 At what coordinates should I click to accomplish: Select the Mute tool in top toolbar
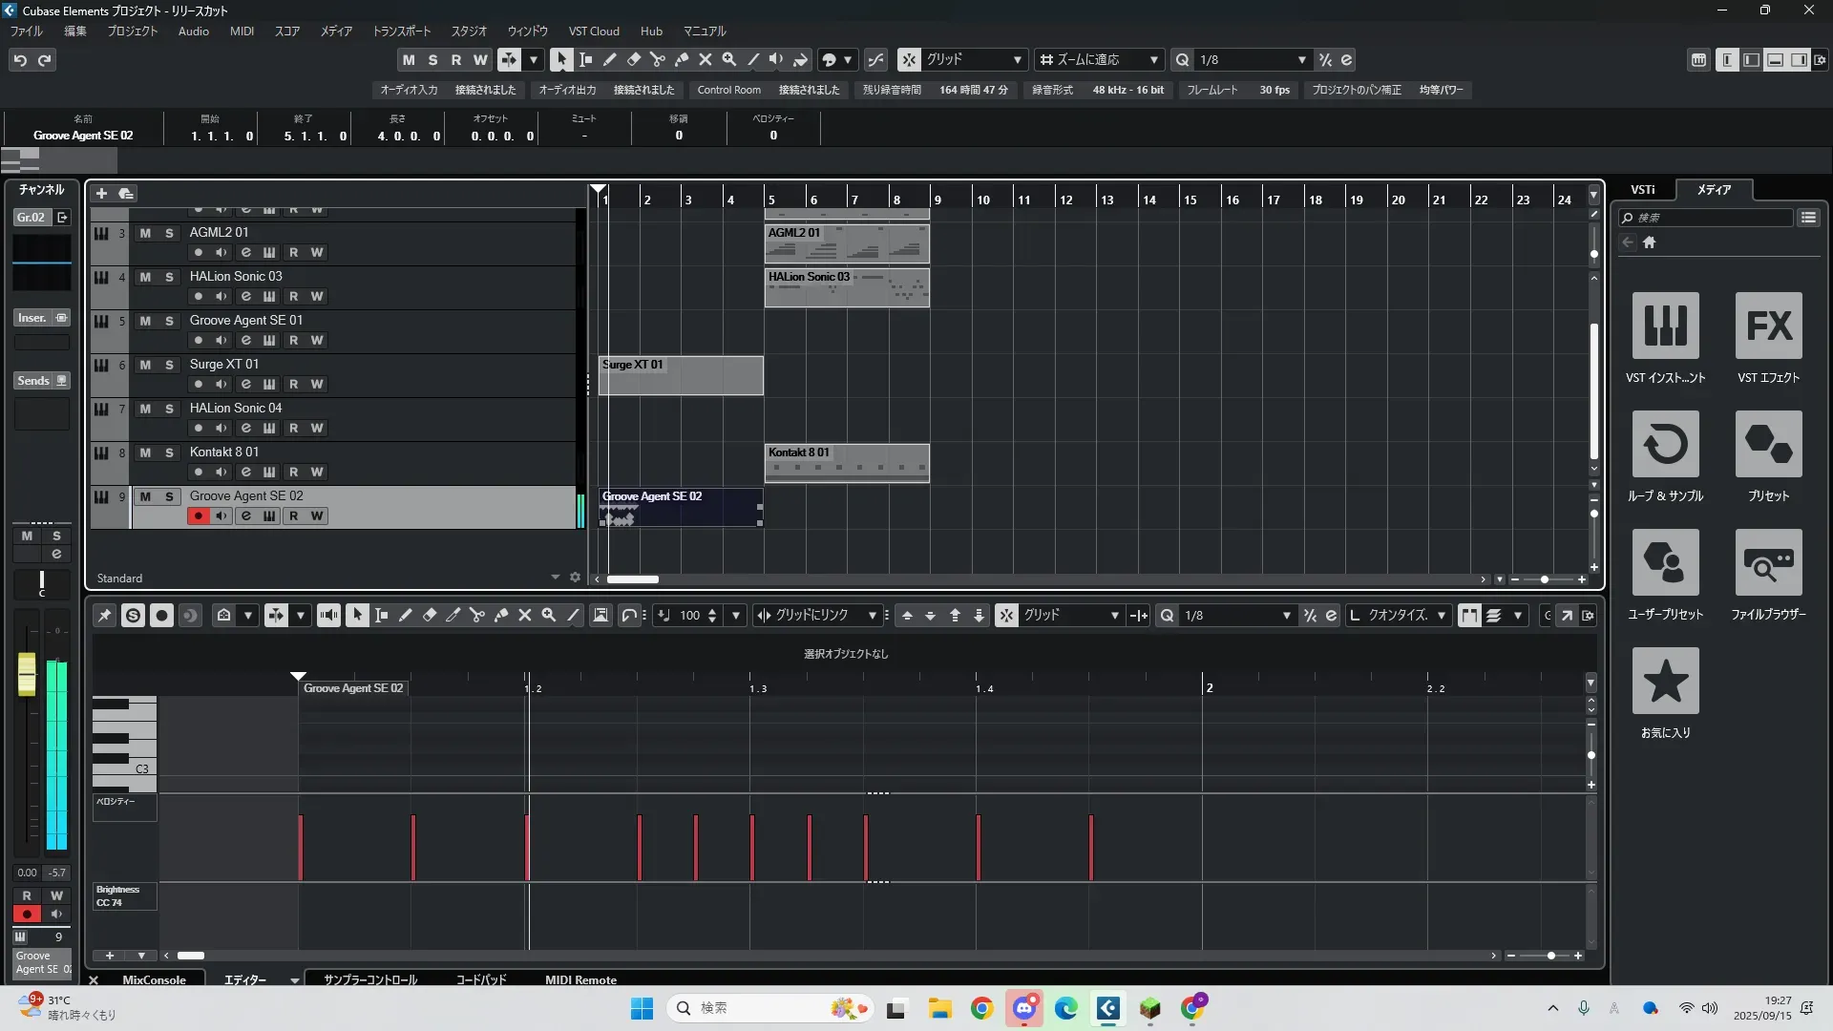point(706,59)
